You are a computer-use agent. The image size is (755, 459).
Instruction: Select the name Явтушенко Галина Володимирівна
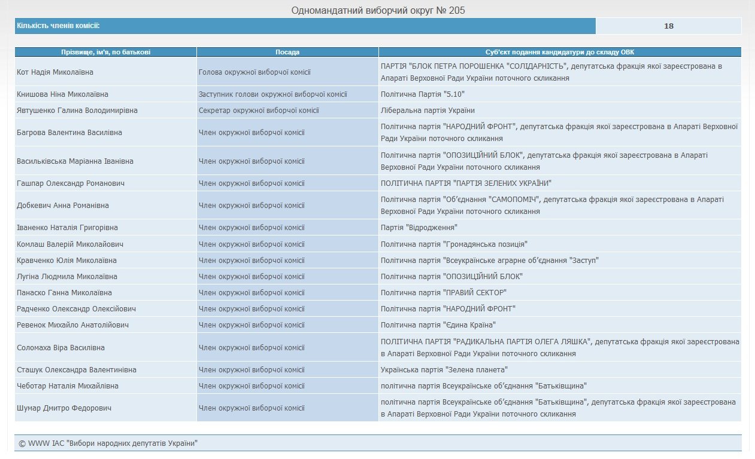(x=77, y=111)
